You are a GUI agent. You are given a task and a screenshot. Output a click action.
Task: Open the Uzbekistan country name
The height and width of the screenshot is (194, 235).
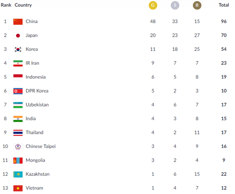click(37, 105)
